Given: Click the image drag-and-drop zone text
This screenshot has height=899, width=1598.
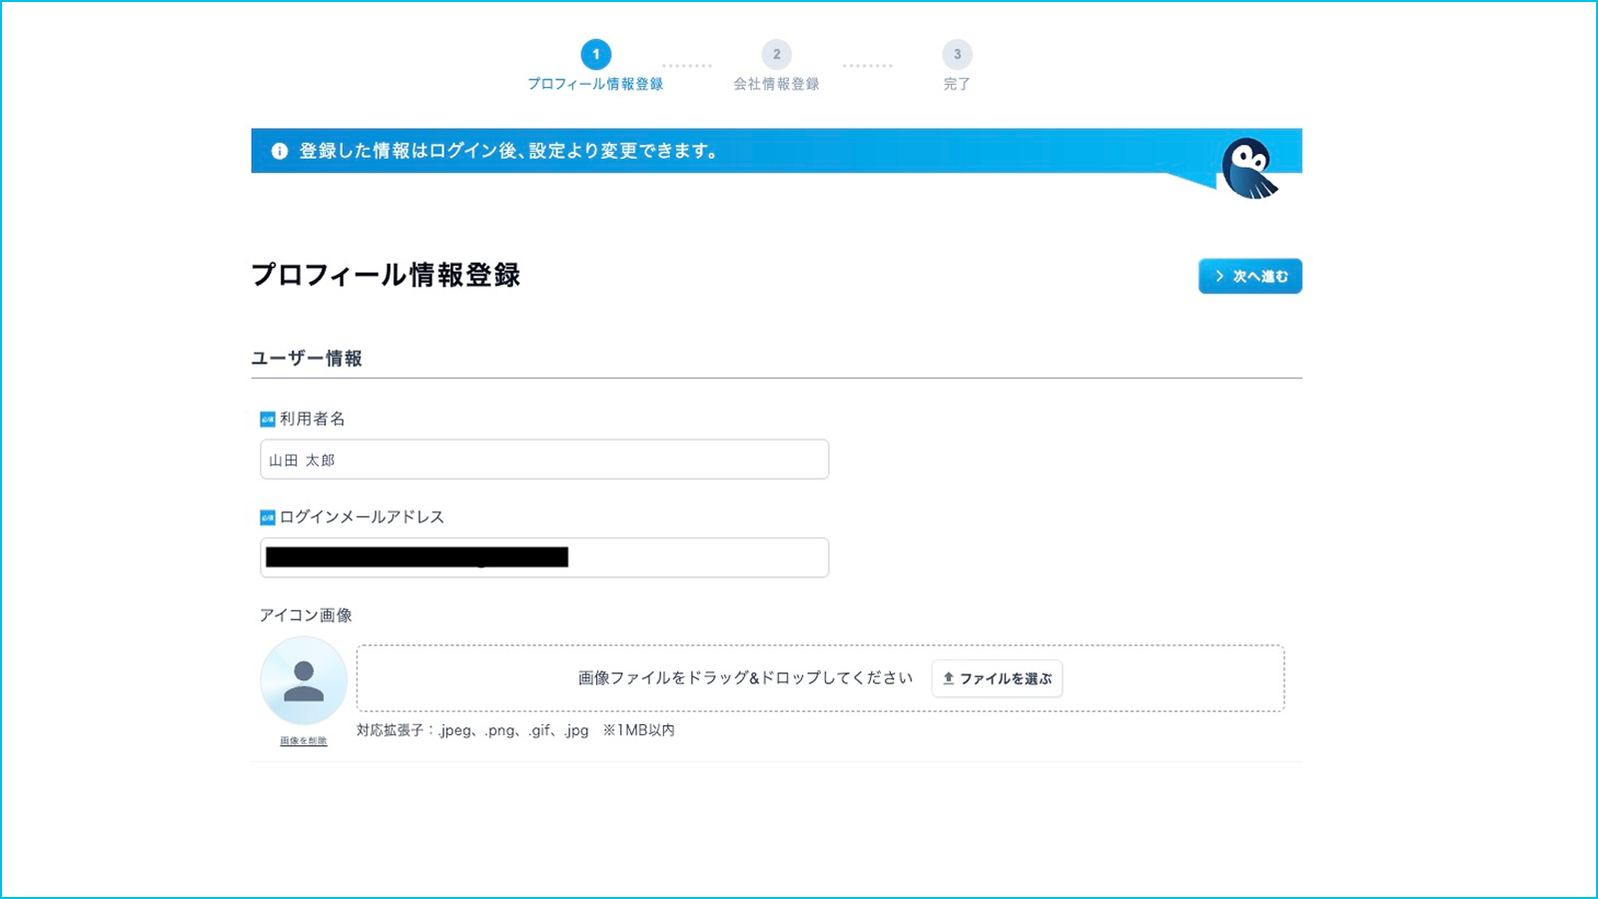Looking at the screenshot, I should [x=745, y=678].
